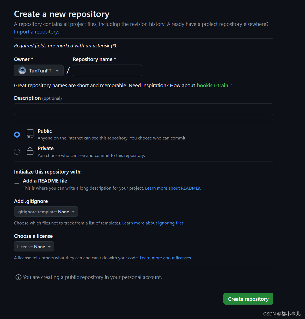Select the Private radio button
Screen dimensions: 305x319
coord(17,152)
